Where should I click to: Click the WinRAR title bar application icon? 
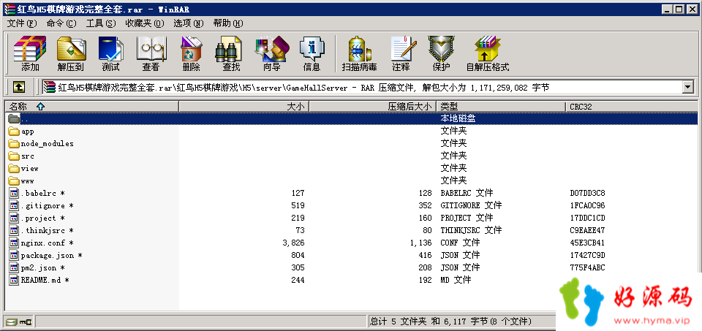tap(9, 9)
